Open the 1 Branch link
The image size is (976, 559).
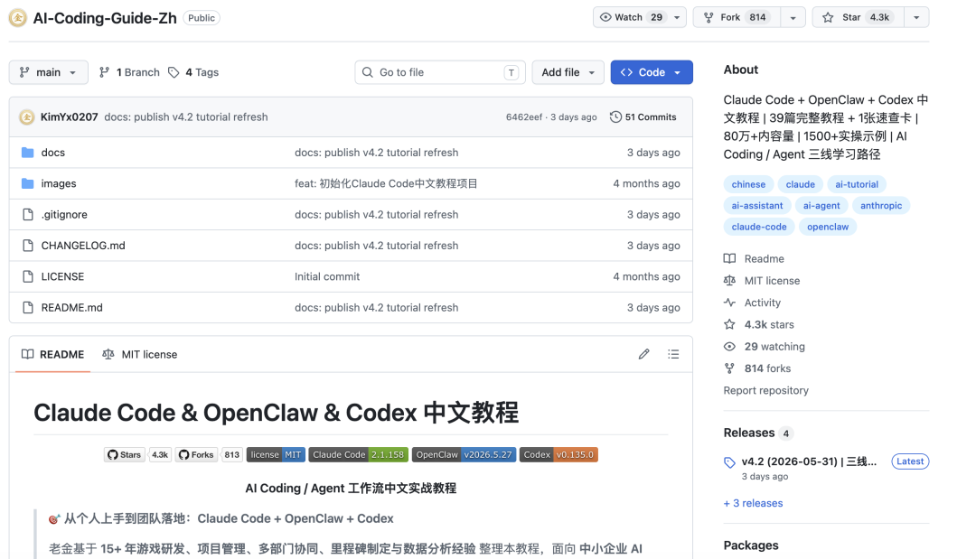129,72
